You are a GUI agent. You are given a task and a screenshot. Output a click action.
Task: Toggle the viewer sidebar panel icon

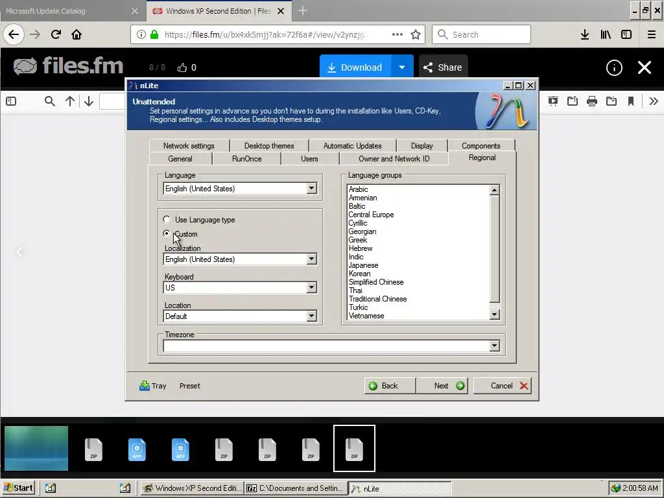11,101
